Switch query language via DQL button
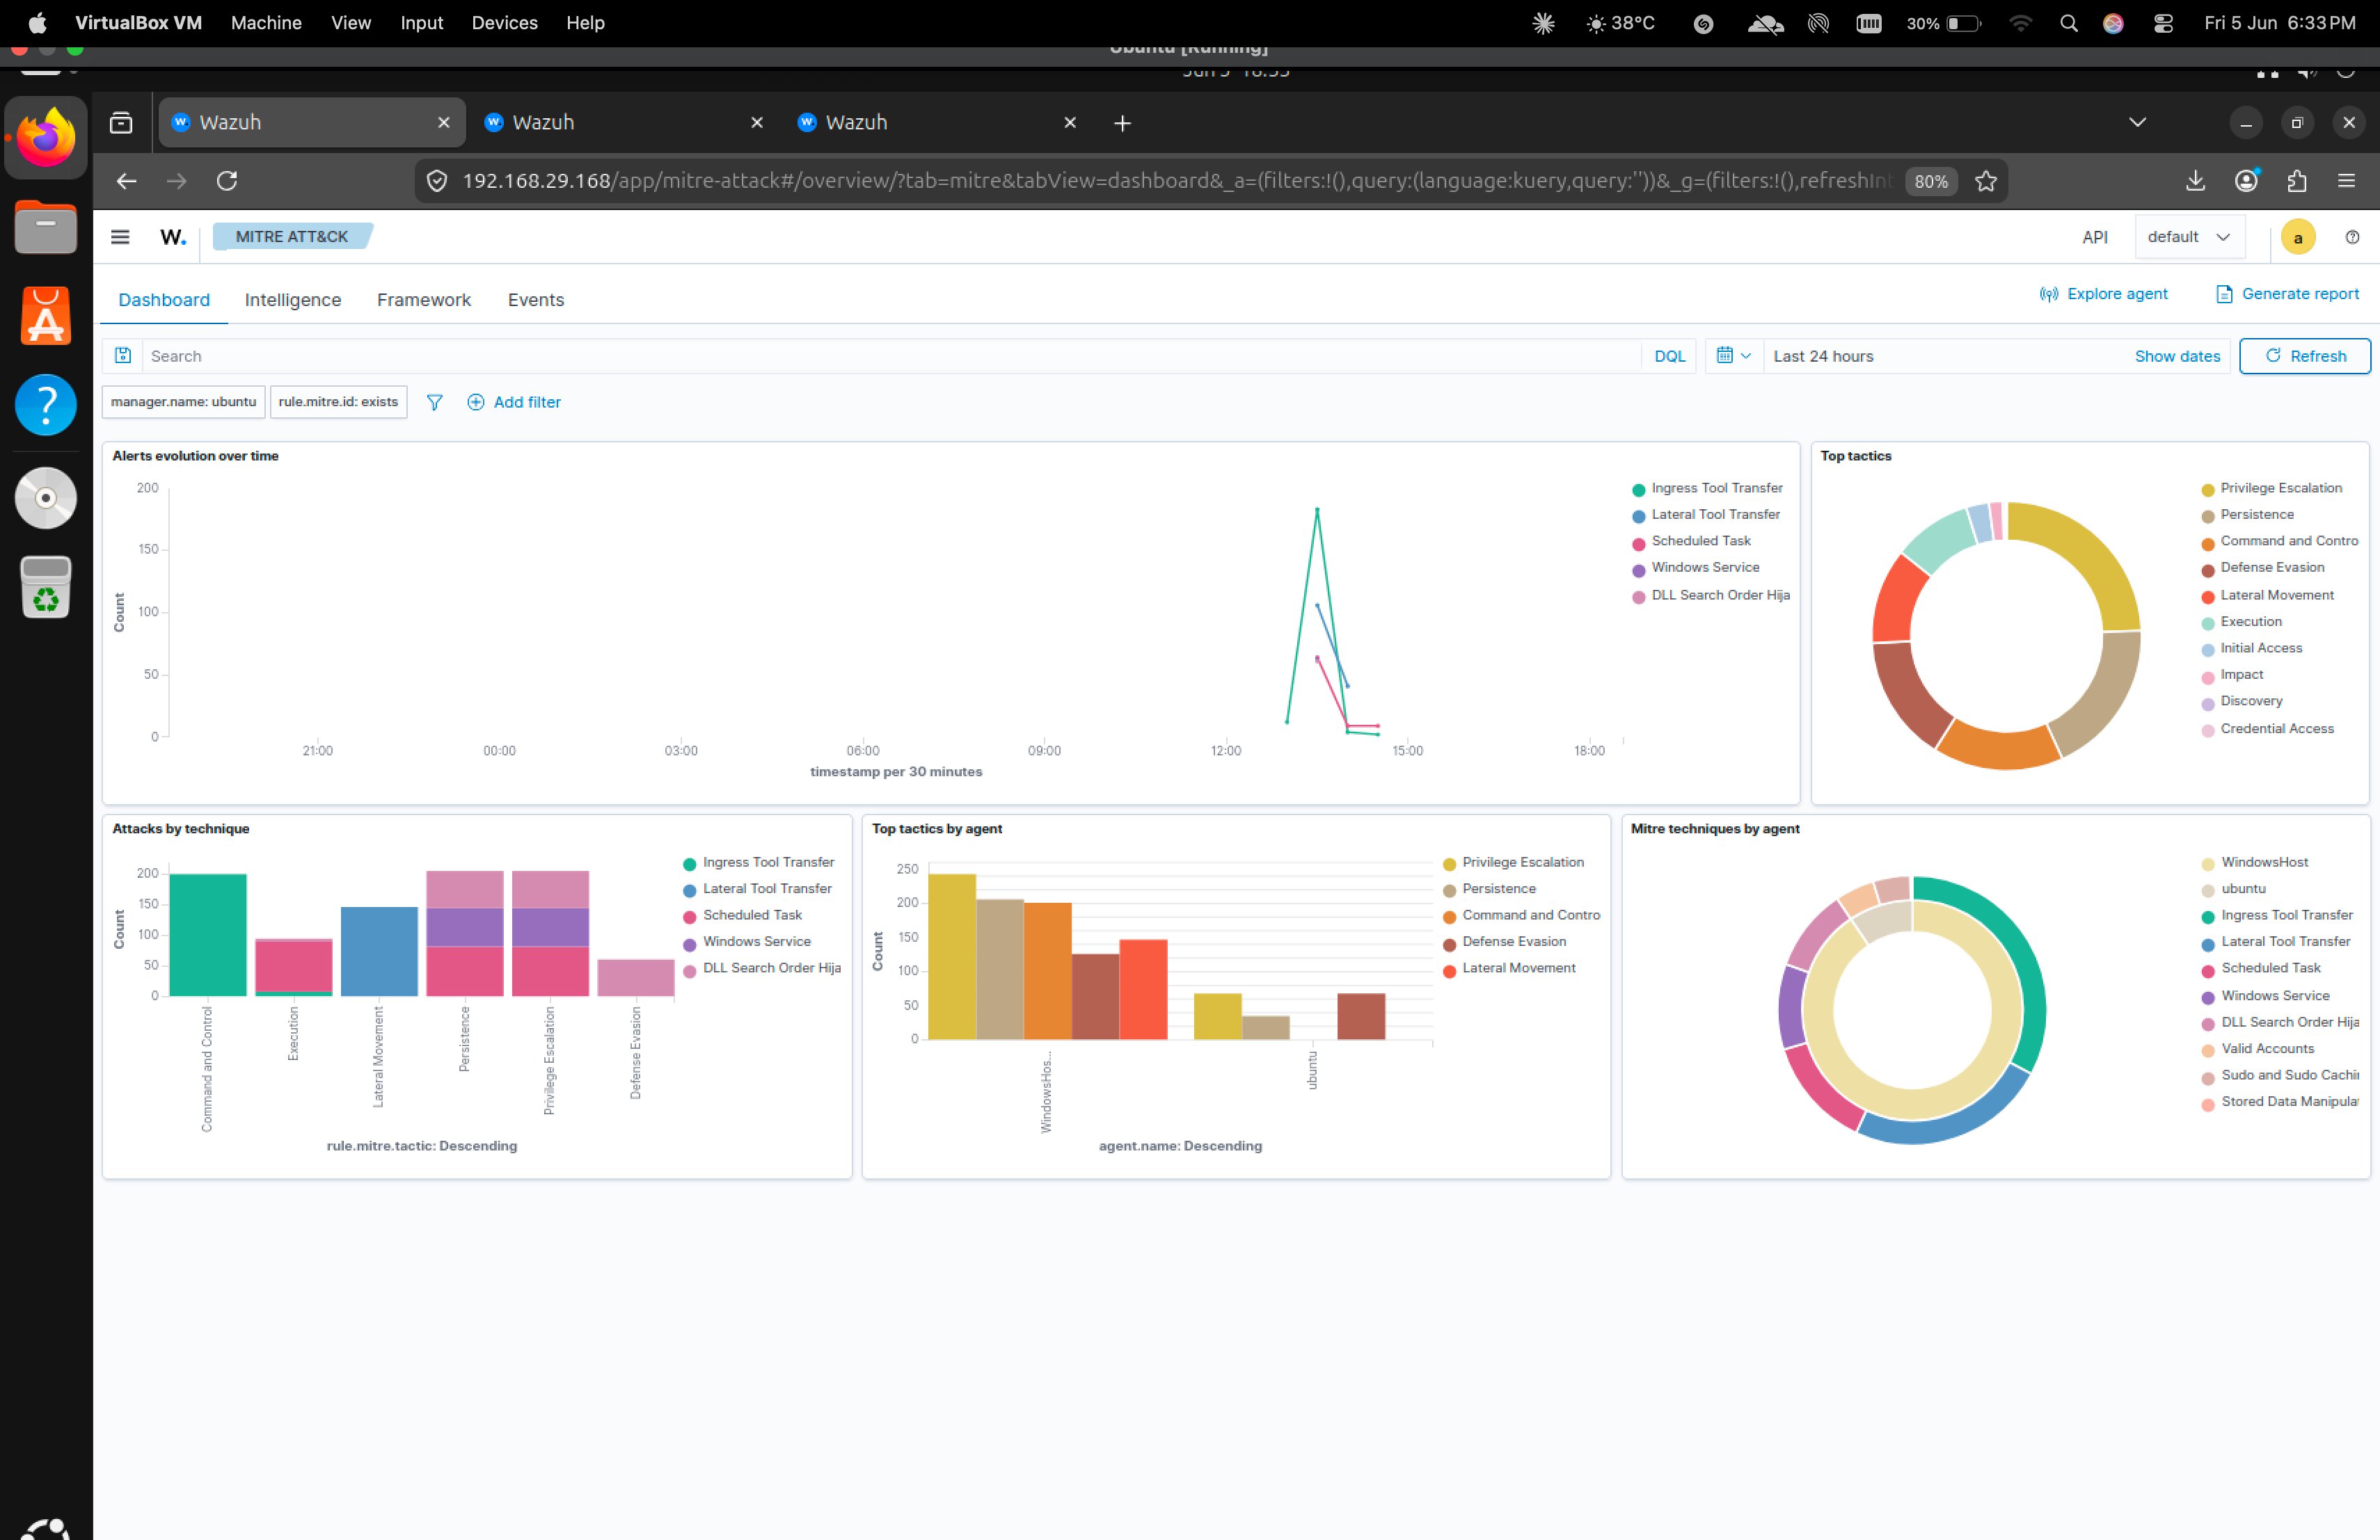The height and width of the screenshot is (1540, 2380). coord(1669,355)
